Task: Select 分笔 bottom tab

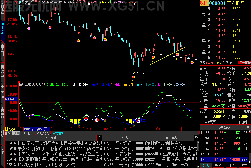Action: click(x=206, y=166)
